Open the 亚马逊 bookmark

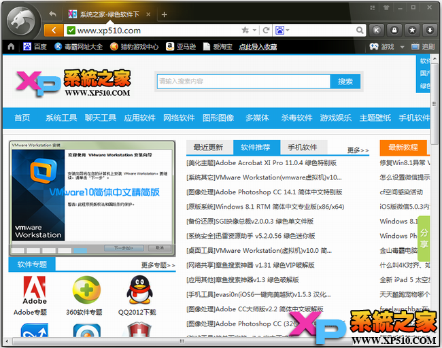181,46
